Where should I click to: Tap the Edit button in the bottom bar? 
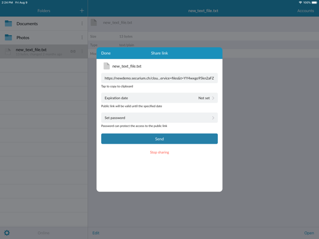[96, 233]
